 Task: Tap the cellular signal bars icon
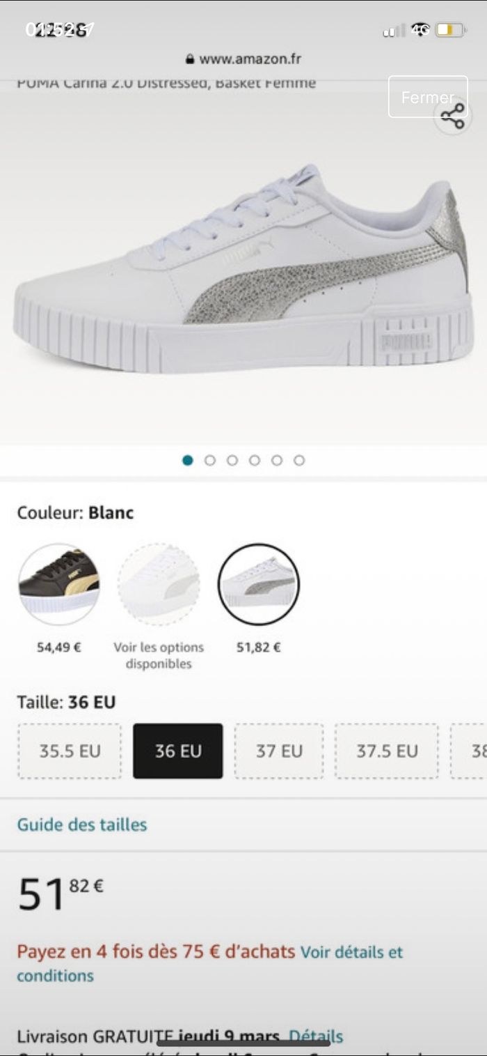pos(393,31)
